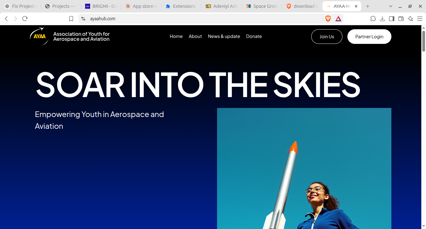The image size is (426, 229).
Task: Click the Join Us button
Action: (327, 37)
